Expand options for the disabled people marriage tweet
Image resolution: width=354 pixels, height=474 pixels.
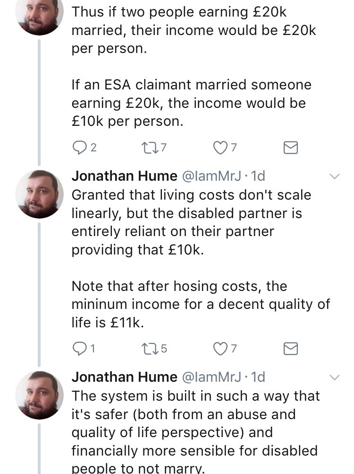click(334, 377)
